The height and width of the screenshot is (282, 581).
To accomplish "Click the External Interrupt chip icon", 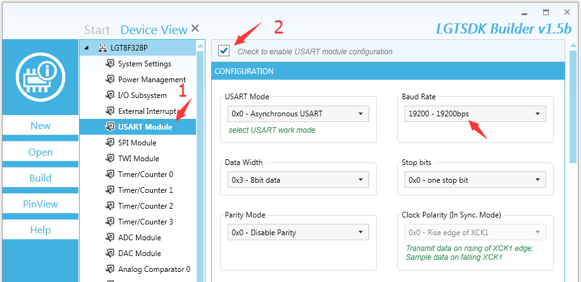I will point(109,111).
